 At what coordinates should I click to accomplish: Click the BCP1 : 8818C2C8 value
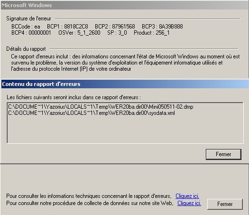click(67, 27)
